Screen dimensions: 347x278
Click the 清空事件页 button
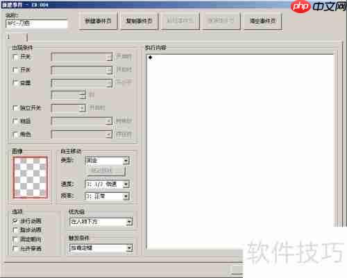point(263,21)
